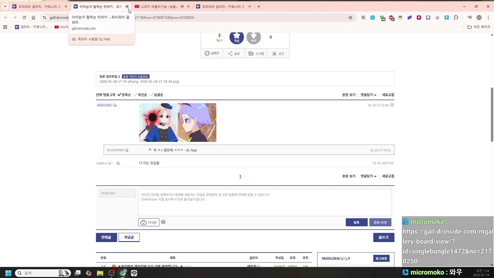Open the 디시콘 emoticon picker
The height and width of the screenshot is (278, 494).
(149, 222)
